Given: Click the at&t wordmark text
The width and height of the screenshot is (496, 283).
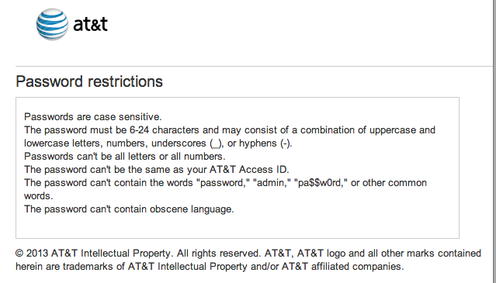Looking at the screenshot, I should pos(91,24).
